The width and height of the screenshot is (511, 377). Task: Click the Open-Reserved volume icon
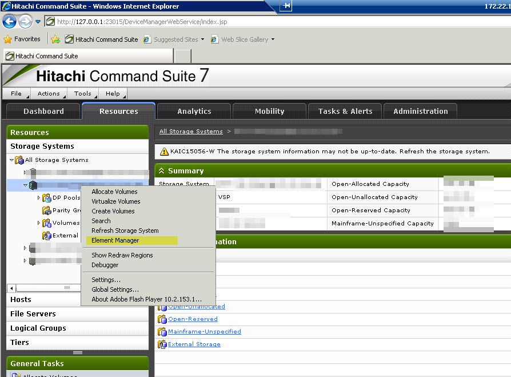point(162,319)
